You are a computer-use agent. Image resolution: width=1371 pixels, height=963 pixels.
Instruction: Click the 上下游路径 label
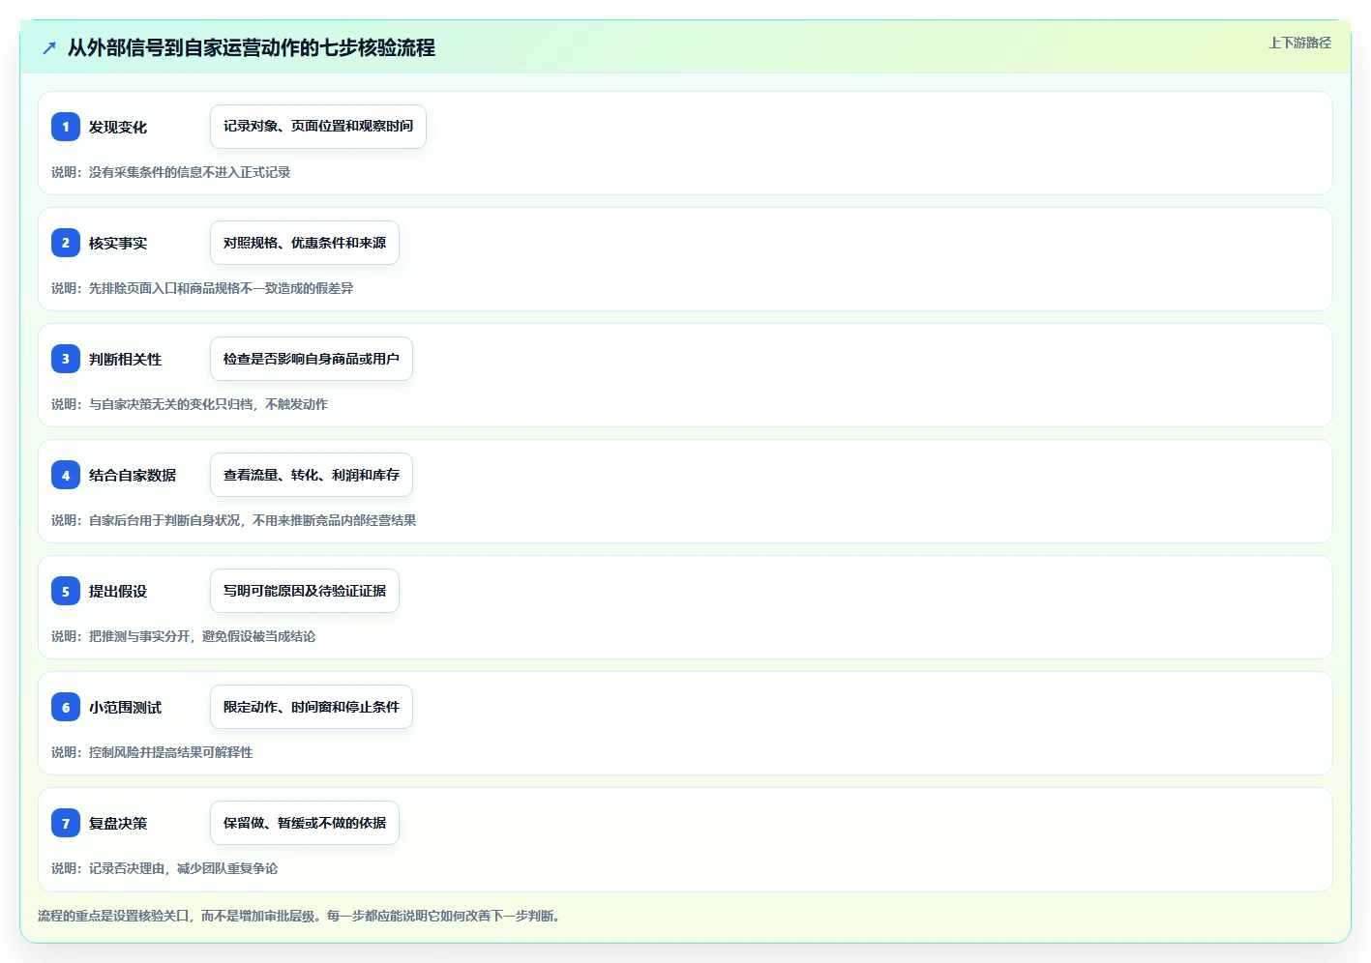coord(1299,43)
